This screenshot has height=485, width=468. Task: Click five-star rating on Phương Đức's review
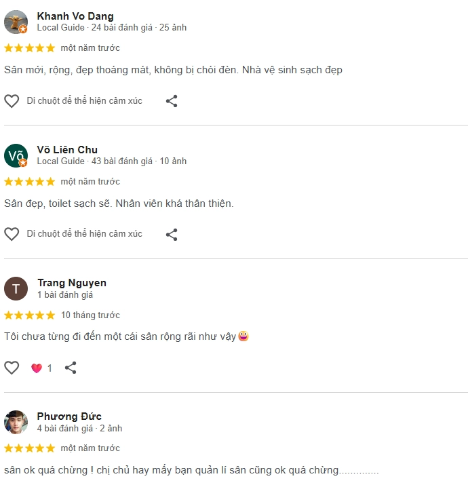click(x=29, y=448)
